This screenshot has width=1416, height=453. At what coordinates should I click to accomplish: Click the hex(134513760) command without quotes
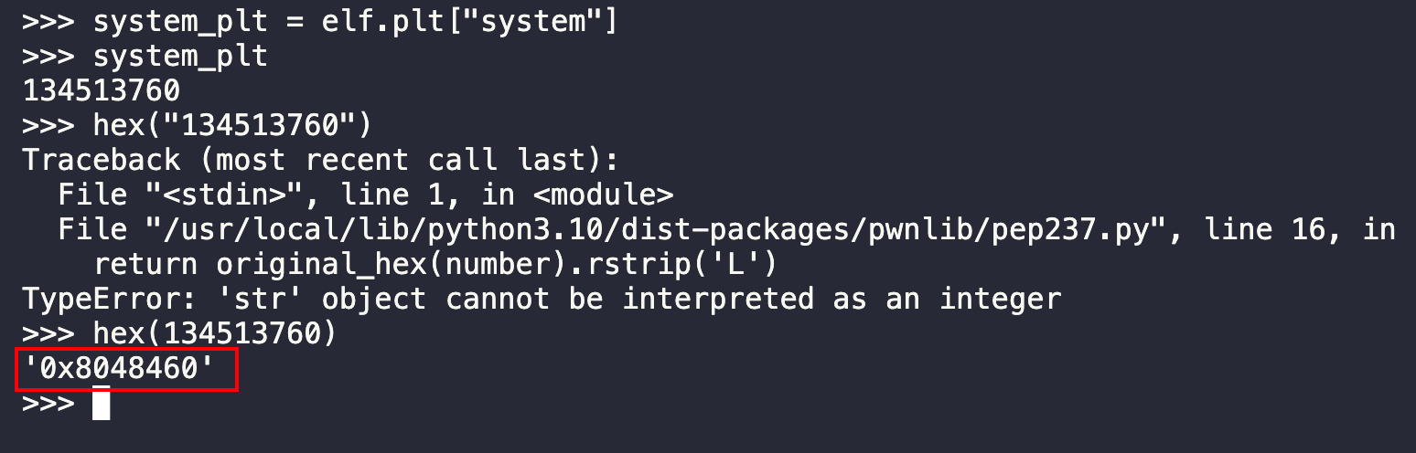click(215, 334)
